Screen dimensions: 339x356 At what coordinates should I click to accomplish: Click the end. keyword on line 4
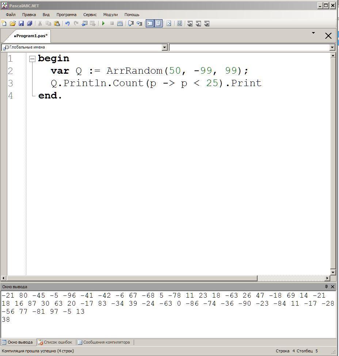50,95
